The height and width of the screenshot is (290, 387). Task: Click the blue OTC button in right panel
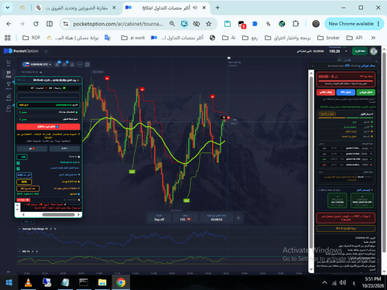[x=346, y=92]
